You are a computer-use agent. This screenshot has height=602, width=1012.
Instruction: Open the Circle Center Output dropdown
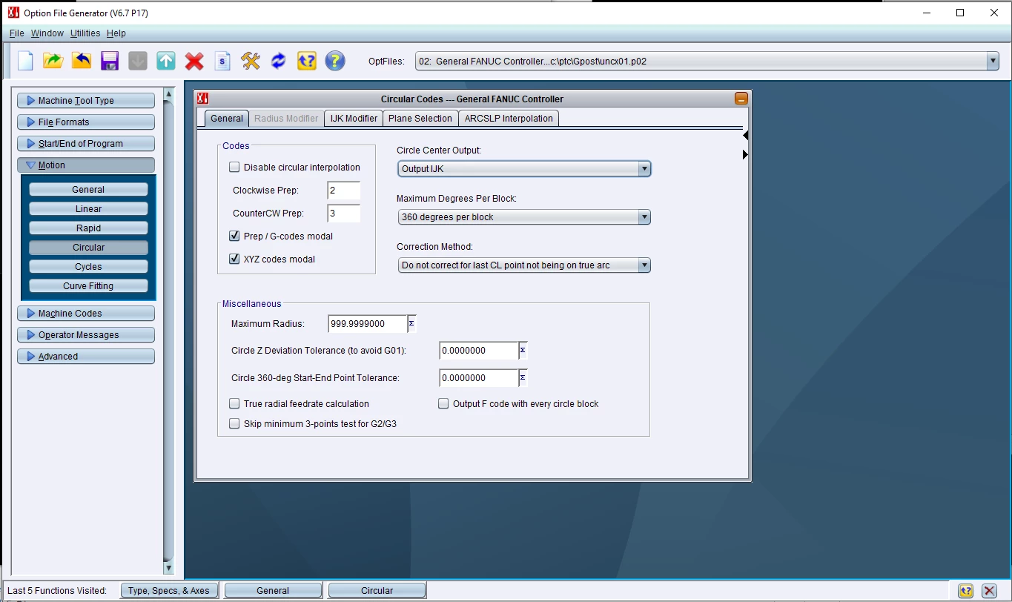644,169
